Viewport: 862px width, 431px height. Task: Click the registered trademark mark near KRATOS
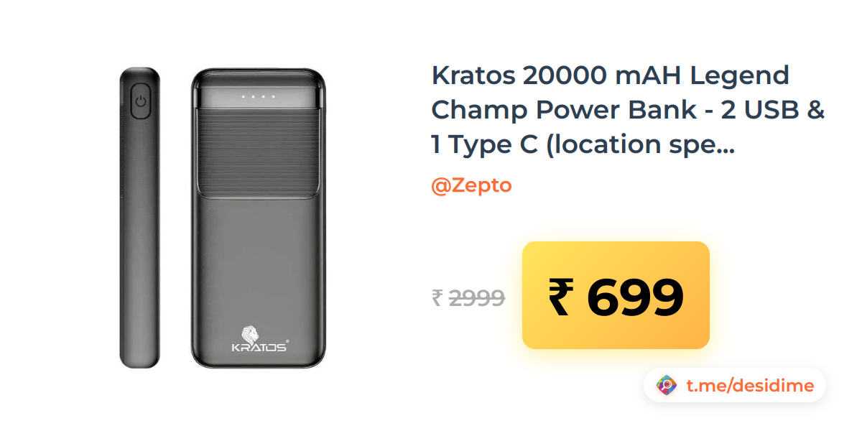point(288,341)
